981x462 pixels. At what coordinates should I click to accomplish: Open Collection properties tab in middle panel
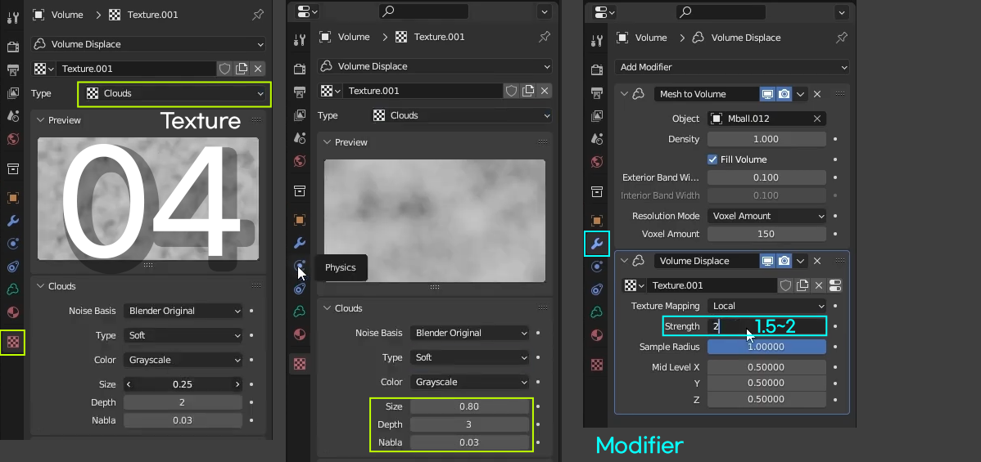point(300,191)
